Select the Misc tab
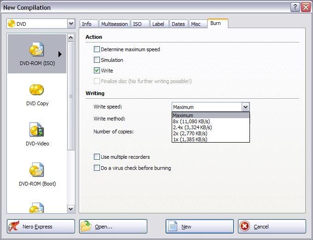 click(x=197, y=24)
